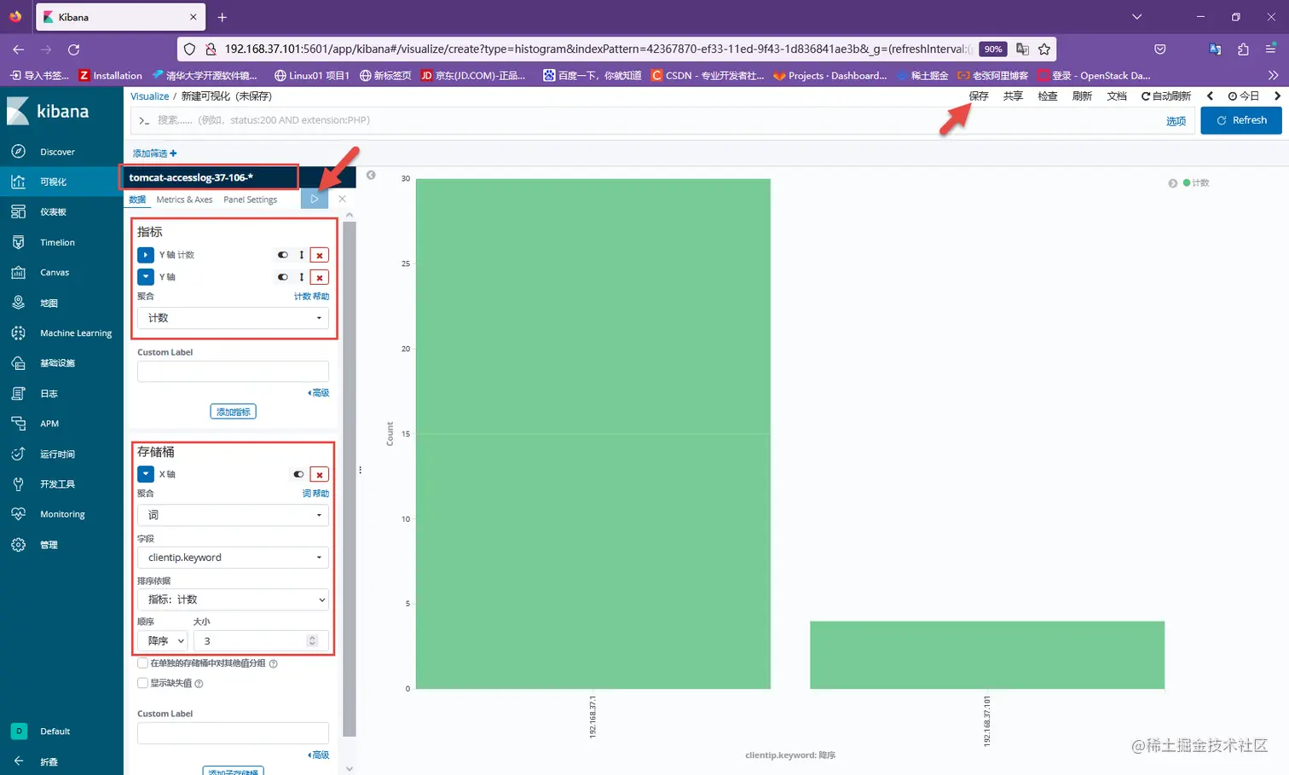This screenshot has width=1289, height=775.
Task: Open the bucket 聚合 dropdown showing 词
Action: pos(233,515)
